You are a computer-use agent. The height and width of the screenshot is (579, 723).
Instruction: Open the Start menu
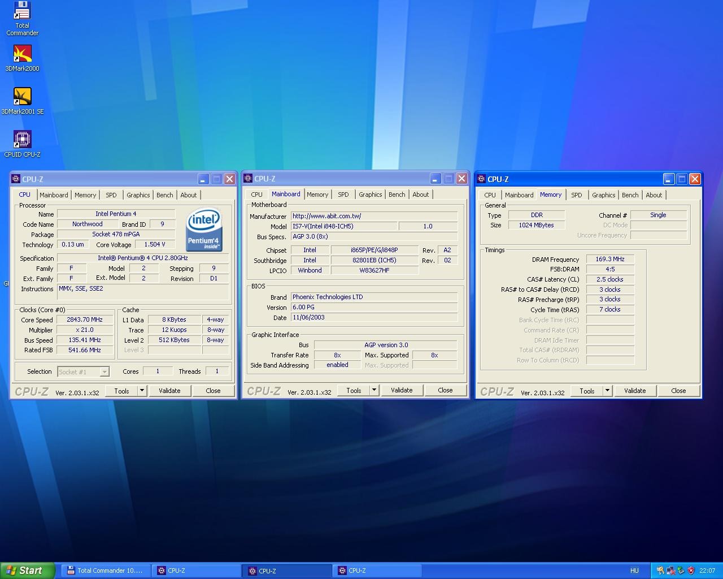coord(27,571)
